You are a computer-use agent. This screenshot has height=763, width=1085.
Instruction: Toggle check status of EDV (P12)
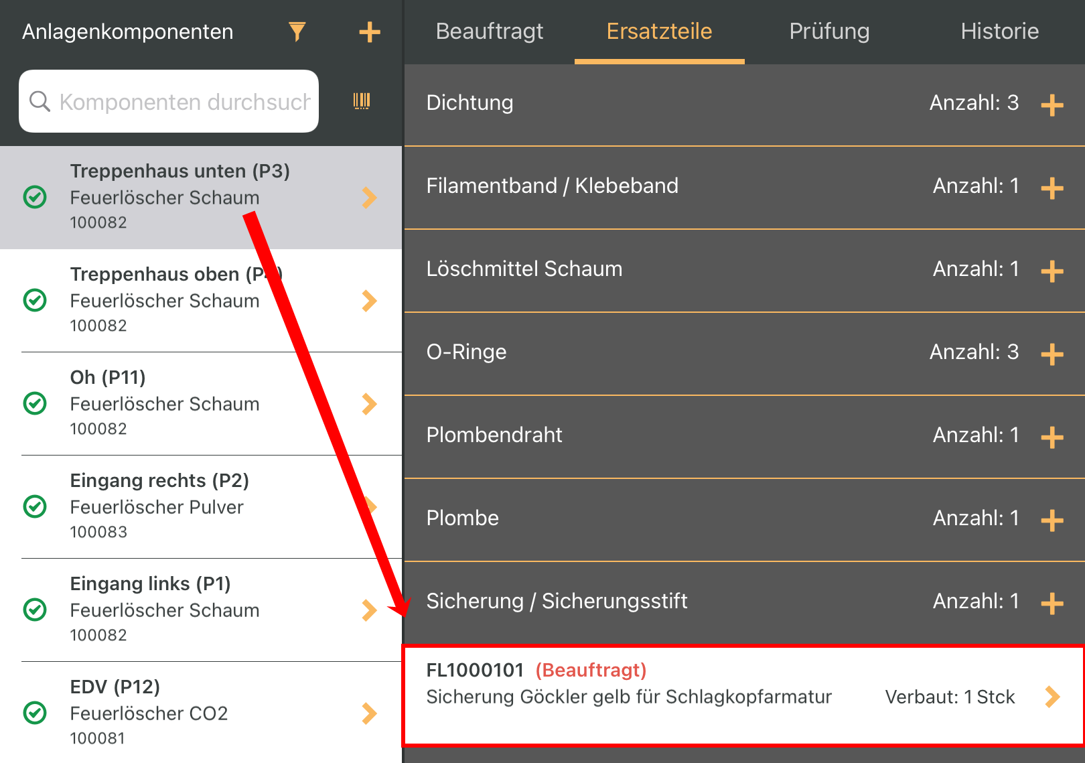(x=35, y=713)
